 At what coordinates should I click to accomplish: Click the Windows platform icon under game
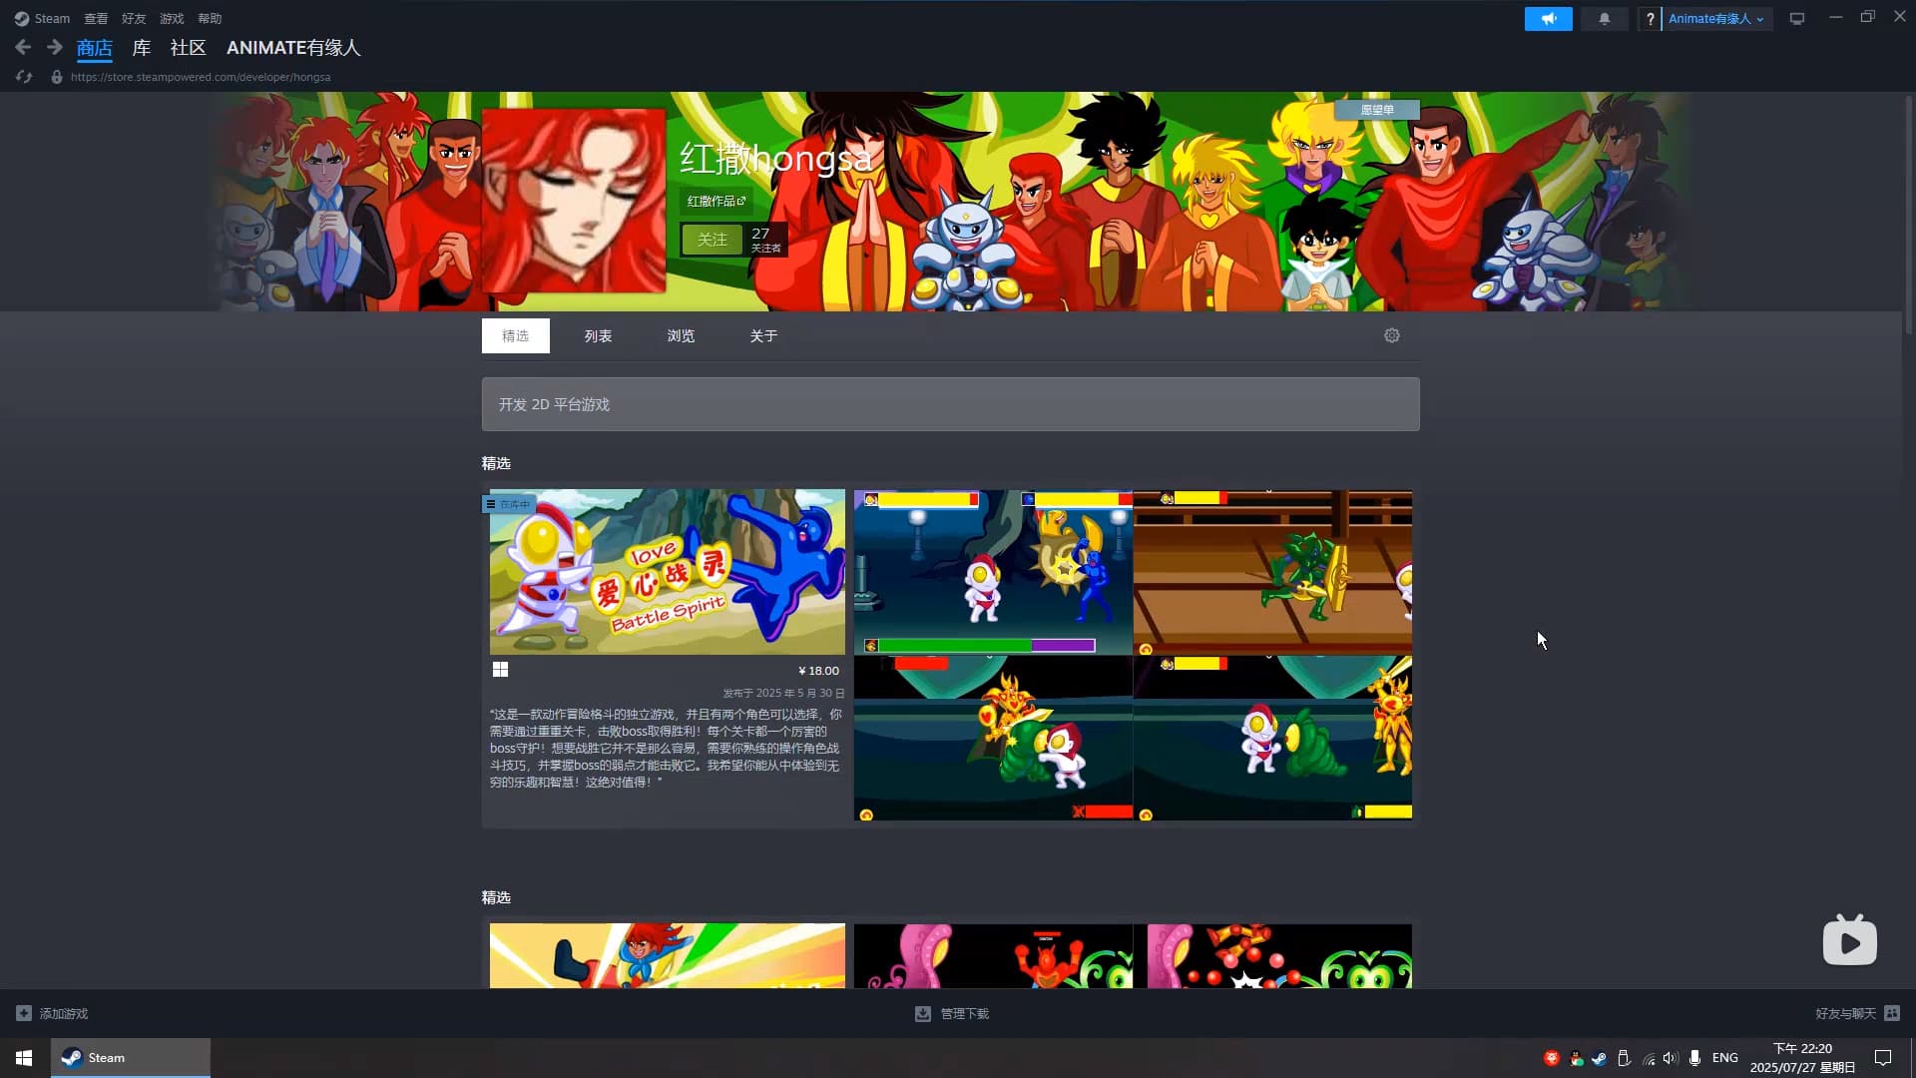click(x=500, y=670)
